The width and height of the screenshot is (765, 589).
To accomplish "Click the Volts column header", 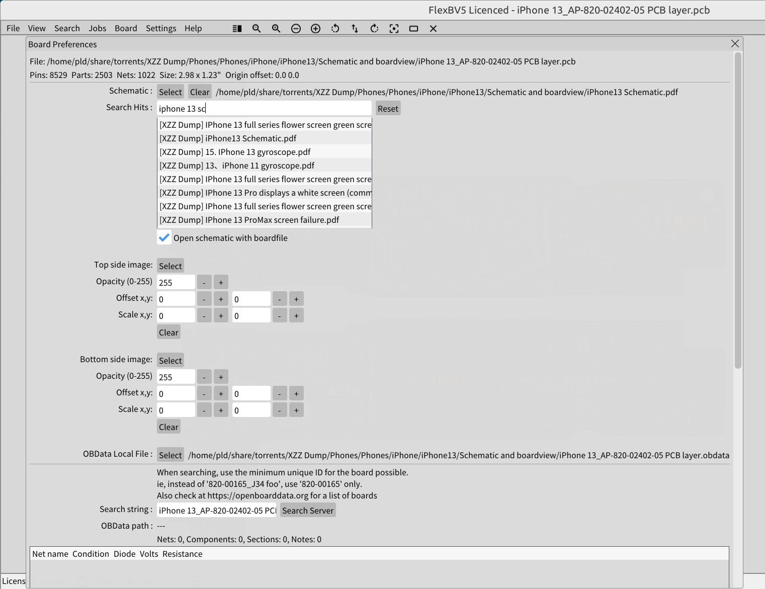I will pyautogui.click(x=149, y=553).
